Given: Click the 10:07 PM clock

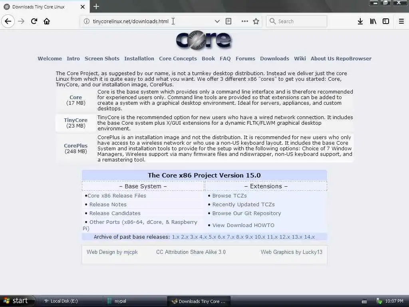Looking at the screenshot, I should point(394,301).
